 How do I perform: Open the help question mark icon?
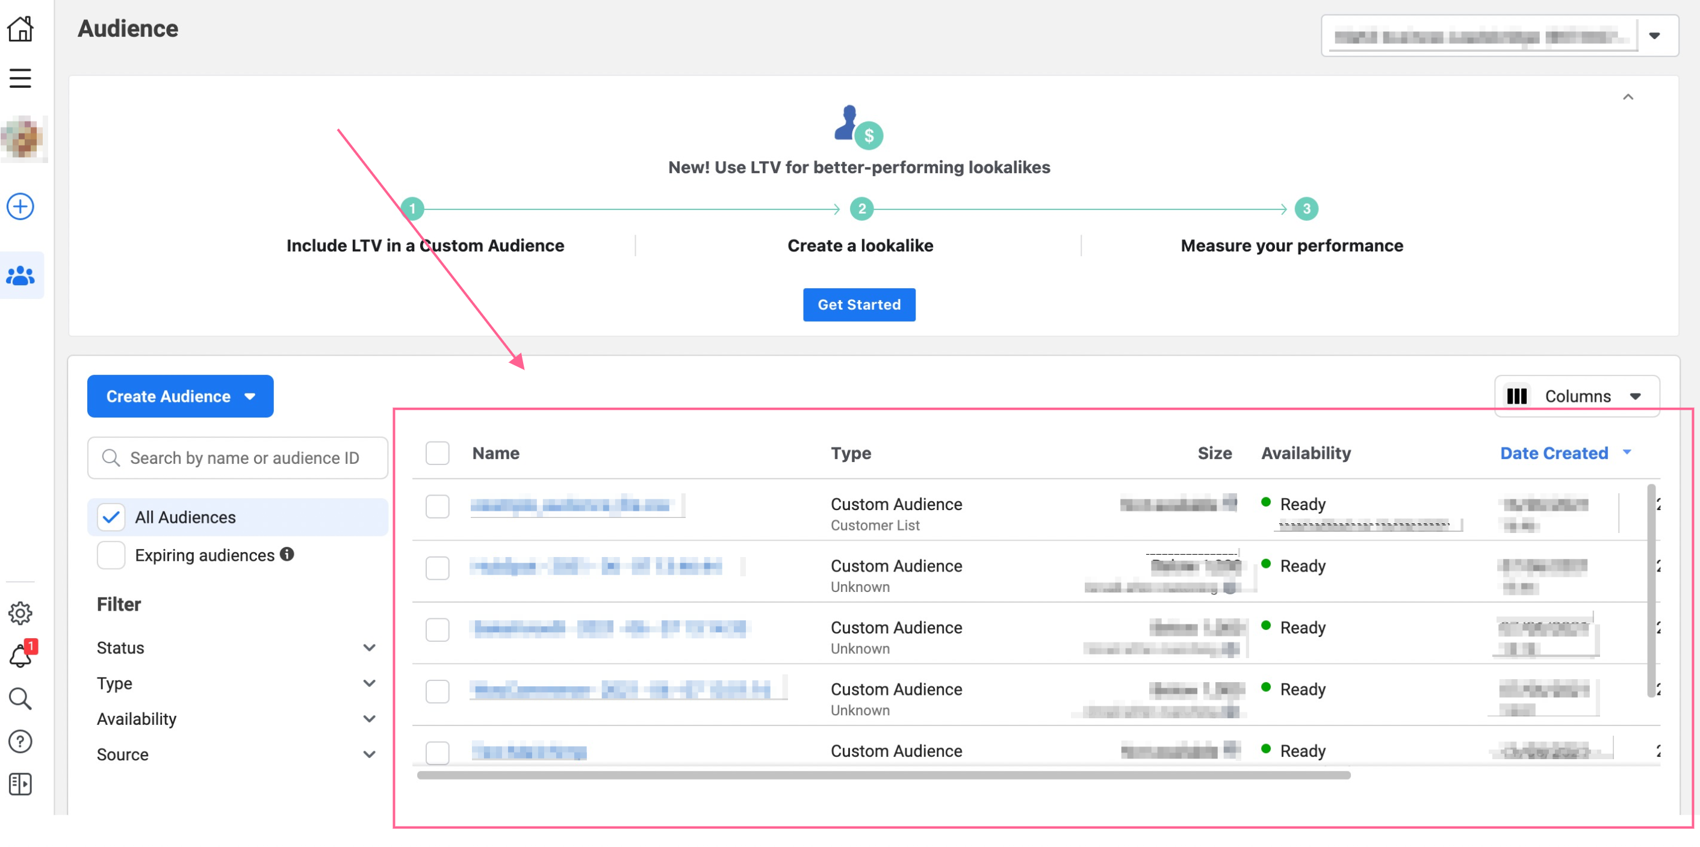pyautogui.click(x=20, y=742)
